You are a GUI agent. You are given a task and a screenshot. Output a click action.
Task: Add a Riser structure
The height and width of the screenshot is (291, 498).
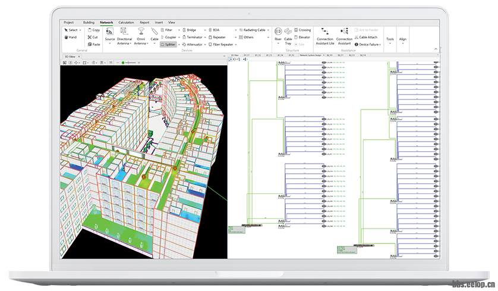click(278, 35)
